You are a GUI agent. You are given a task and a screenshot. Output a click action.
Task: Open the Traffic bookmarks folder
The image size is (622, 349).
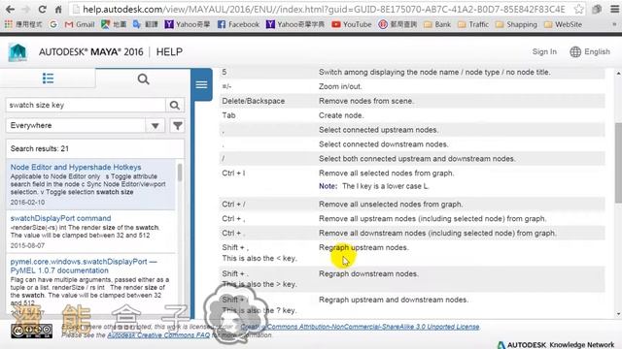473,24
